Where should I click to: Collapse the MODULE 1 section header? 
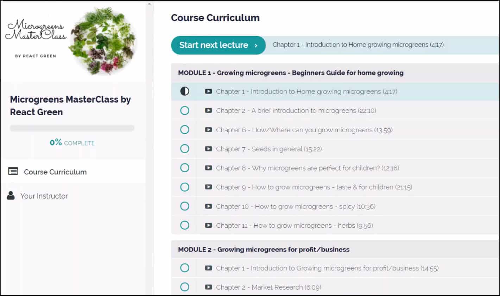click(x=335, y=73)
